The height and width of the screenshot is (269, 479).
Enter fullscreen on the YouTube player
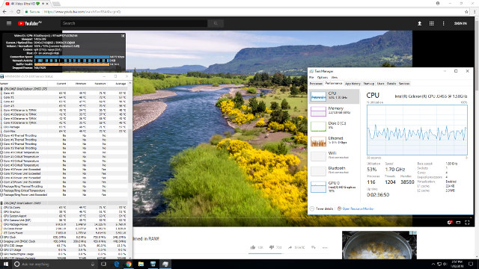click(x=467, y=223)
